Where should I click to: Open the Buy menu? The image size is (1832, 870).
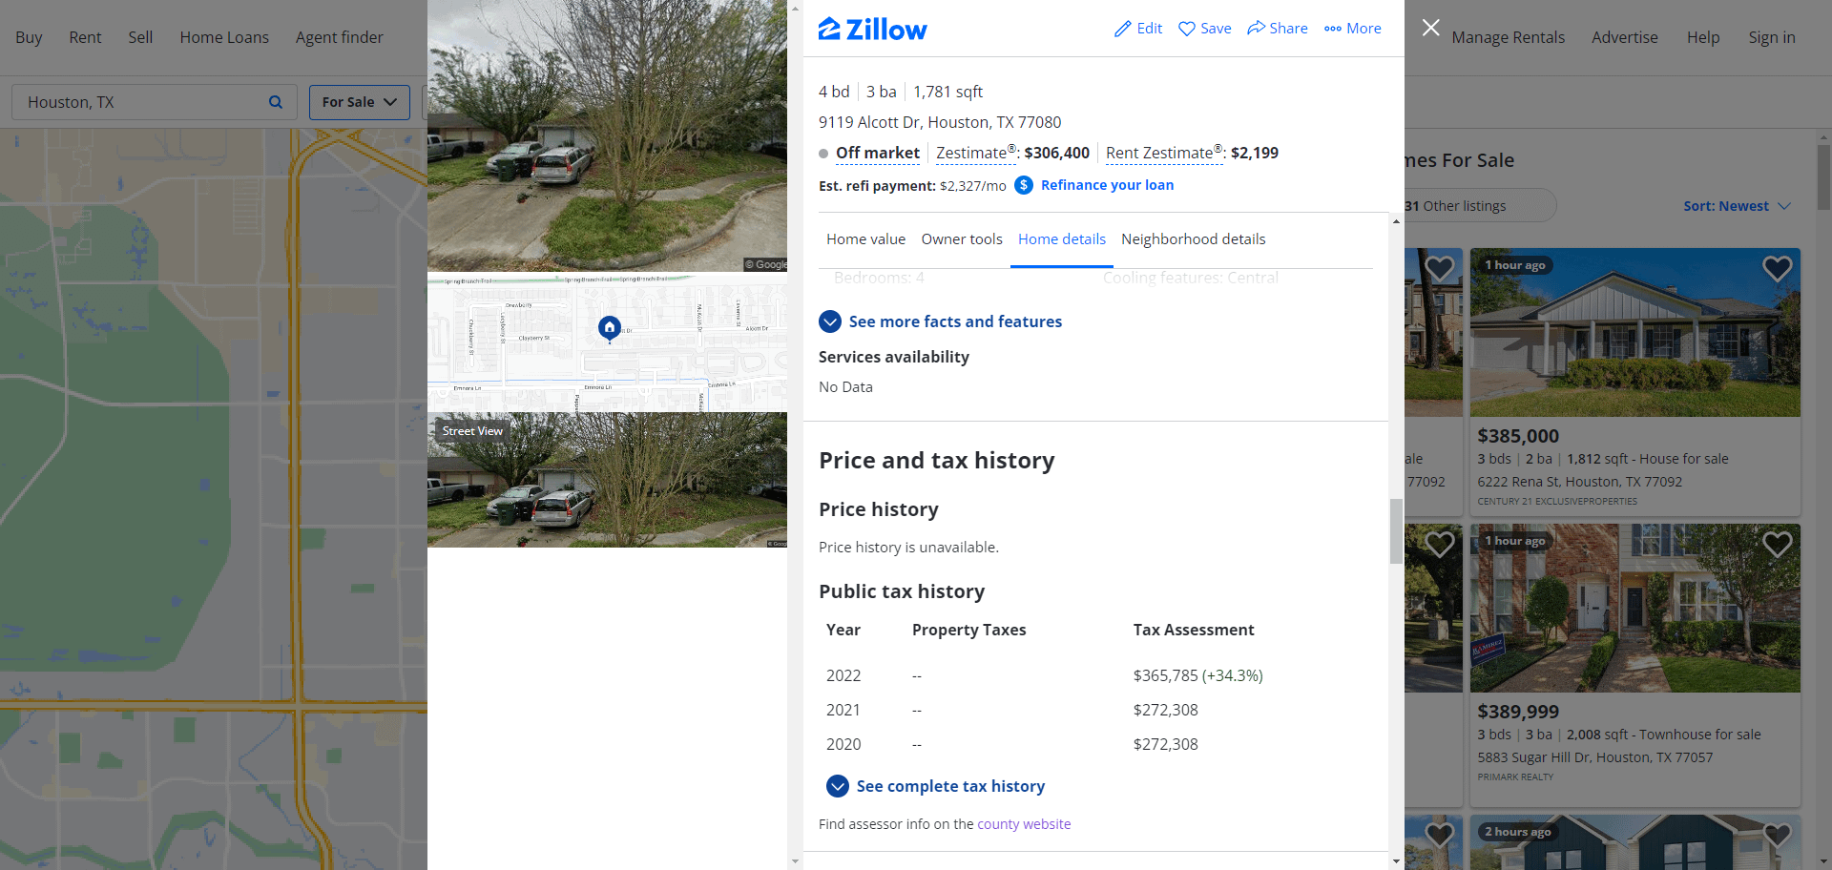coord(29,37)
